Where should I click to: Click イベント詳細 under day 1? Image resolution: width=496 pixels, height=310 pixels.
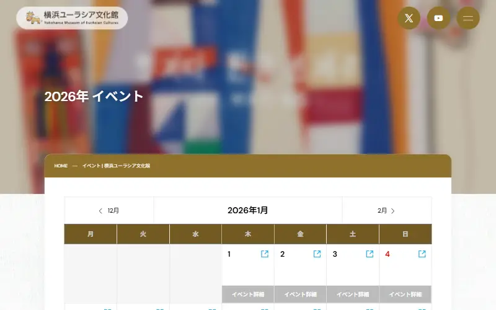point(248,294)
